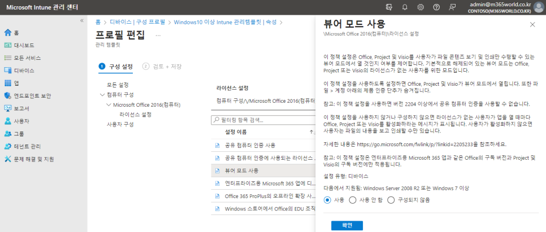The image size is (546, 232).
Task: Click the Microsoft Intune 관리 센터 title
Action: pos(42,7)
